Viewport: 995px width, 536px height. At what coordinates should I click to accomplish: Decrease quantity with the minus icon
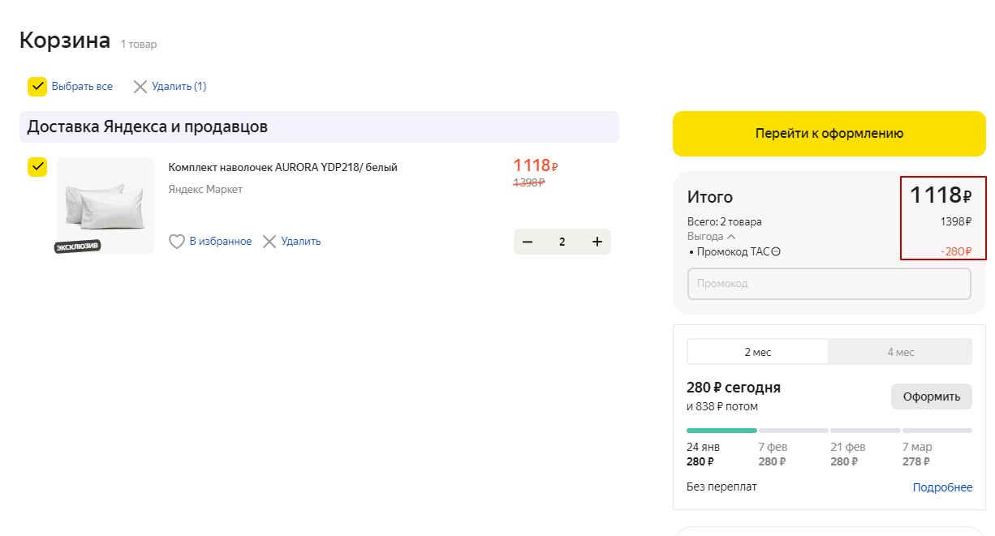[x=528, y=242]
